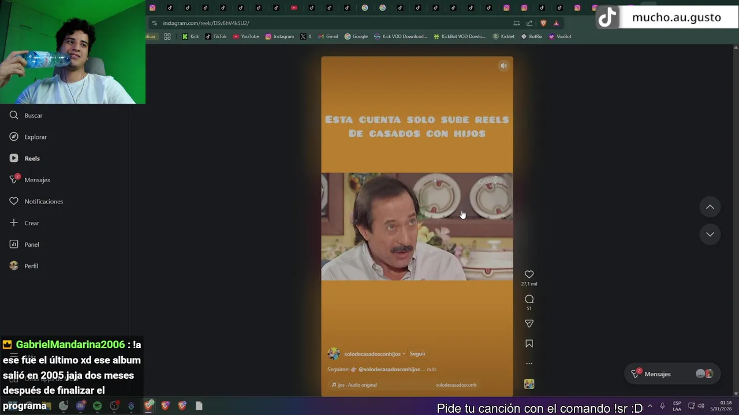Screen dimensions: 739x415
Task: Open Perfil in the sidebar
Action: coord(24,266)
